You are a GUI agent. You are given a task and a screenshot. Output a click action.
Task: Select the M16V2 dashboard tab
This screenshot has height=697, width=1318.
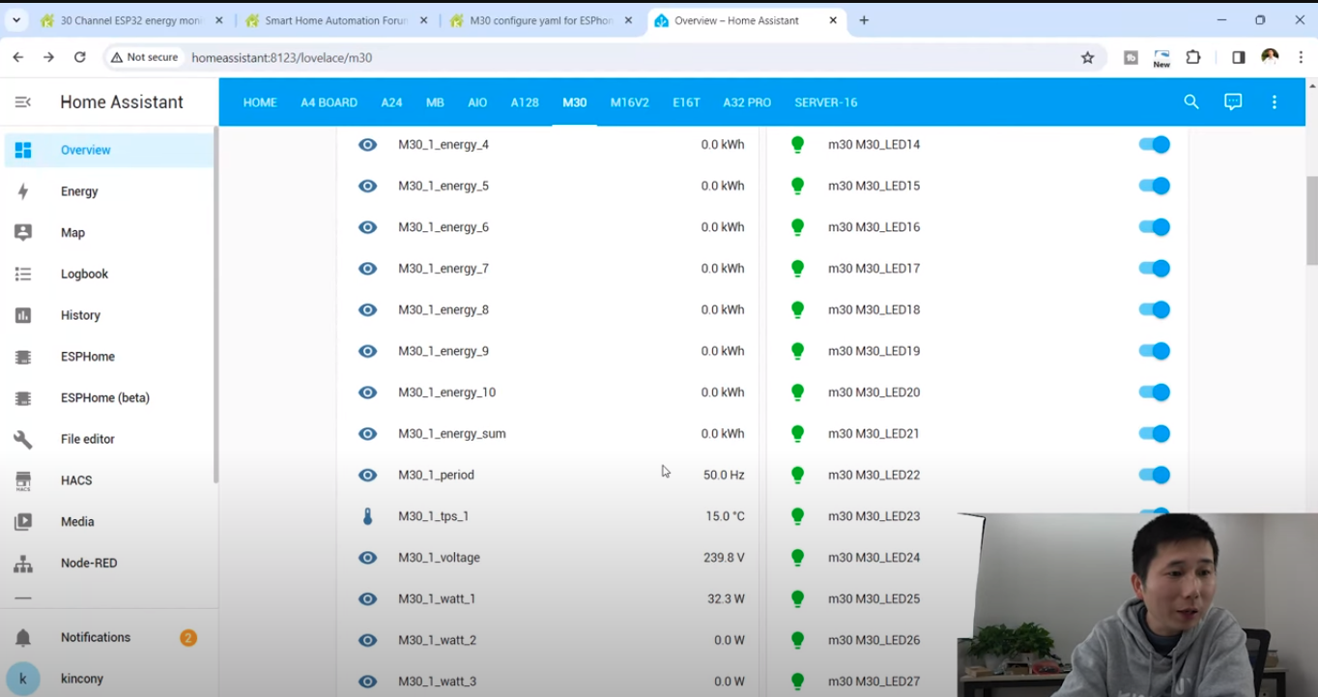click(629, 102)
